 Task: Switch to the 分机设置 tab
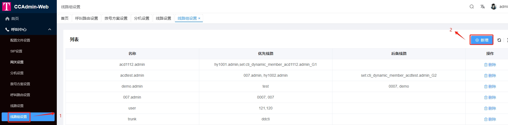pos(141,18)
